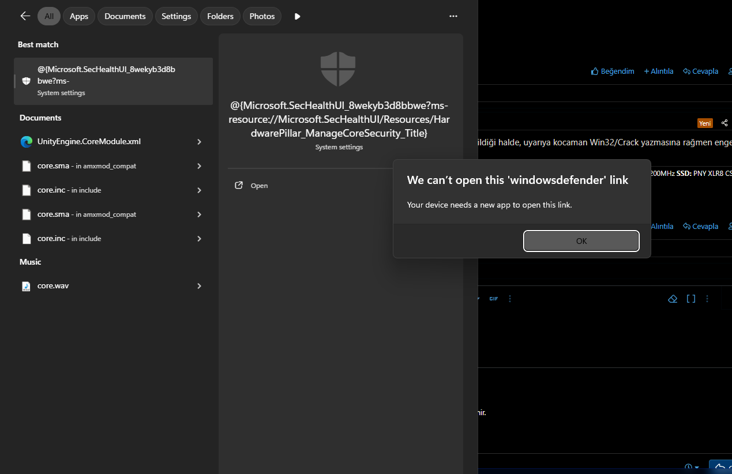Click the Edge icon beside UnityEngine.CoreModule.xml

click(26, 141)
